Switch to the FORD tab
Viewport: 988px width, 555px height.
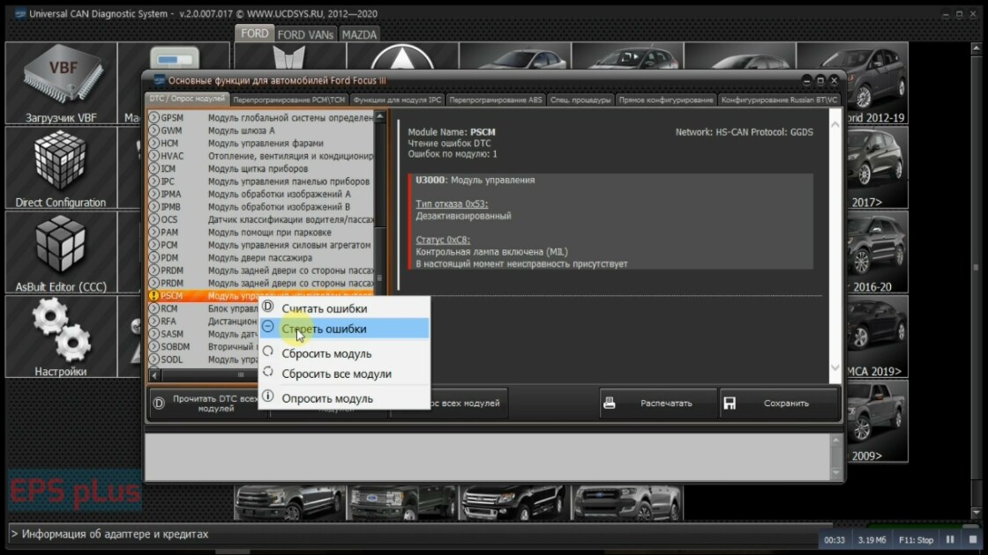point(255,33)
